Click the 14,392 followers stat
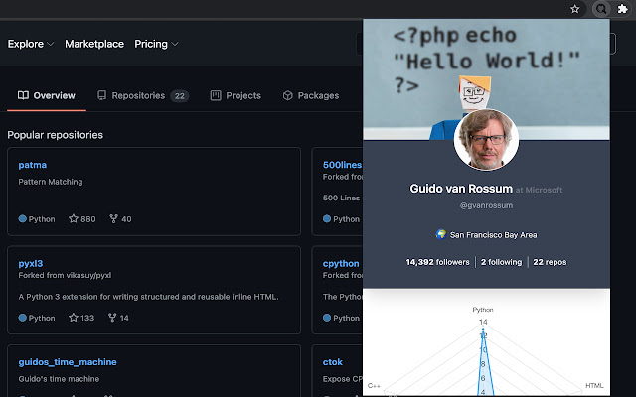The height and width of the screenshot is (397, 636). [x=437, y=262]
